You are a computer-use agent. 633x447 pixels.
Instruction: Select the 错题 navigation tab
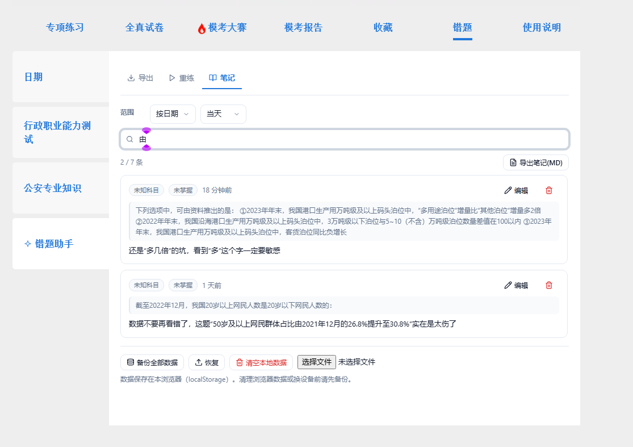(462, 27)
